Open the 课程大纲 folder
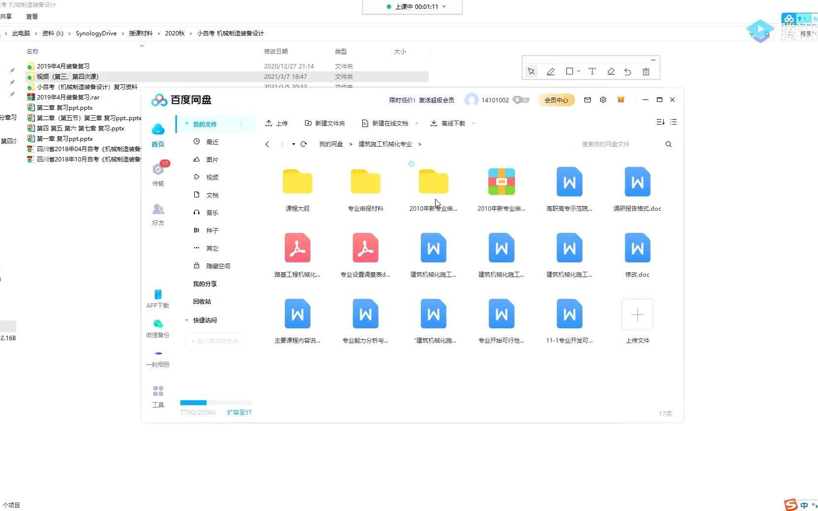 click(x=298, y=182)
